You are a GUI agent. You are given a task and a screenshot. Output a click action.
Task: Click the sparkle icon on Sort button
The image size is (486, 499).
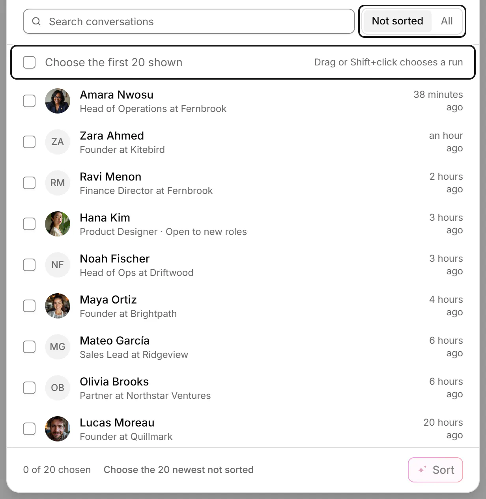(422, 470)
